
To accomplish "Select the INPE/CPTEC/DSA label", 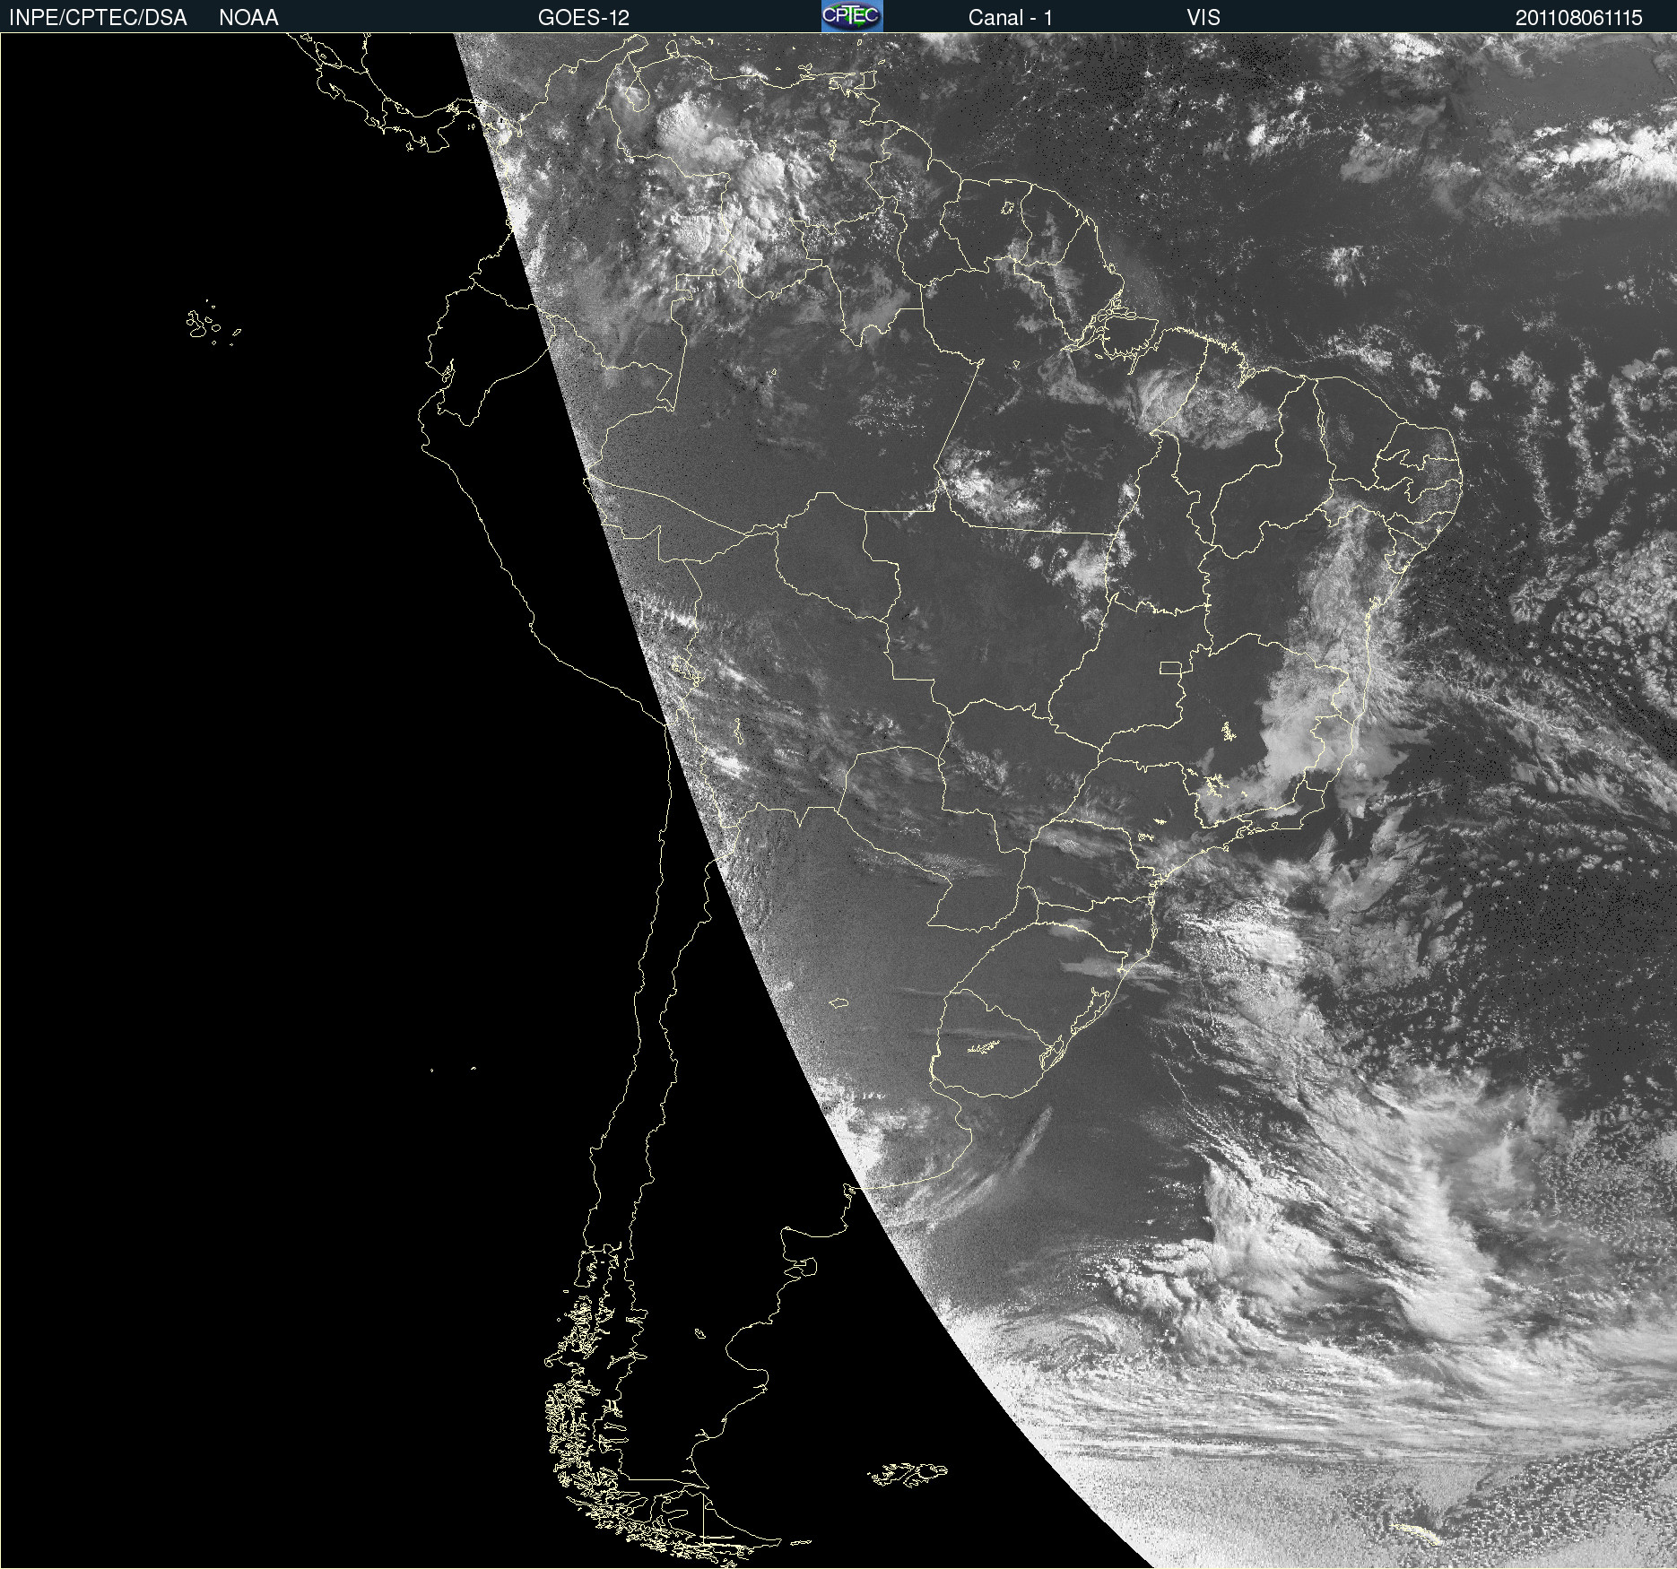I will (x=98, y=18).
